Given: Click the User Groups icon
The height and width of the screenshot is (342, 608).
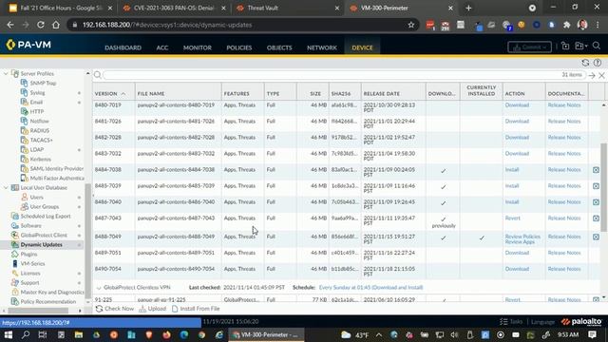Looking at the screenshot, I should [x=24, y=207].
